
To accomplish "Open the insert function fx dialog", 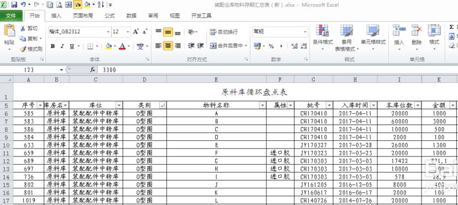I will pos(92,70).
